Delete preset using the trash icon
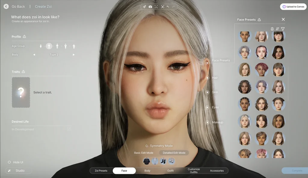The image size is (308, 178). pos(272,29)
